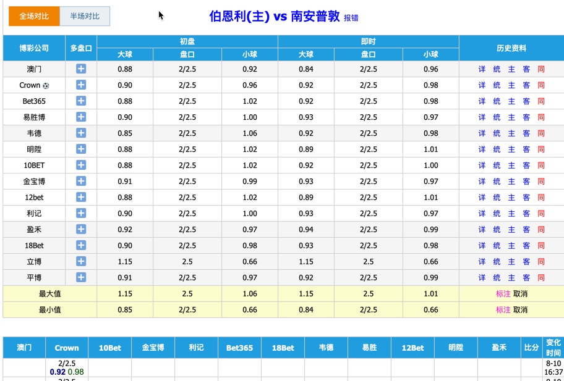
Task: Open 主 link for 平博 row
Action: click(511, 278)
